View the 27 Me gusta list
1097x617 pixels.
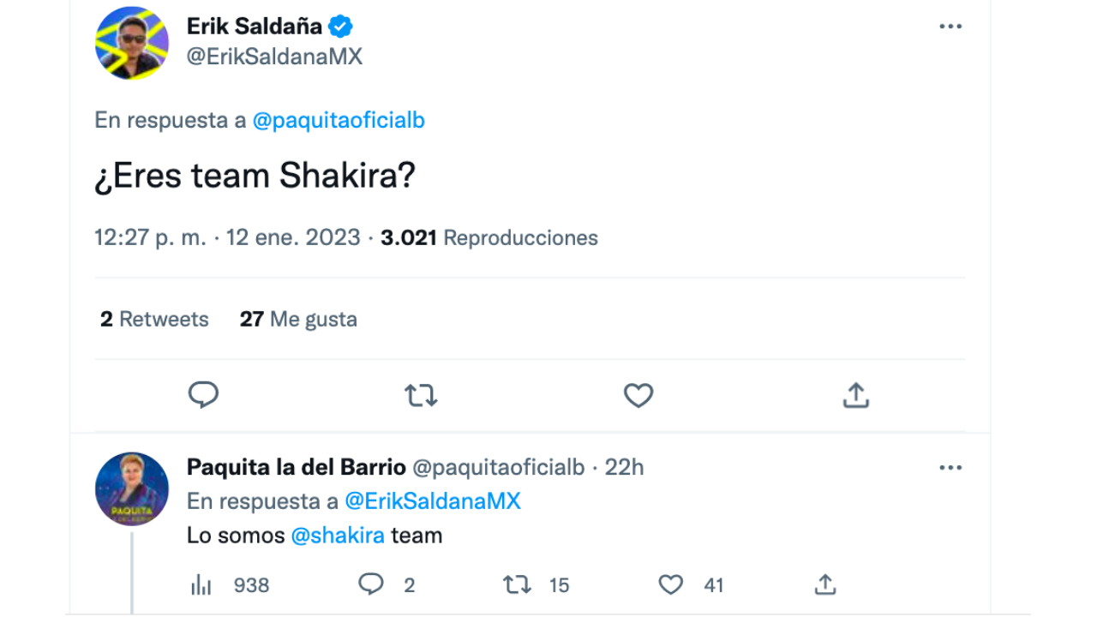298,320
